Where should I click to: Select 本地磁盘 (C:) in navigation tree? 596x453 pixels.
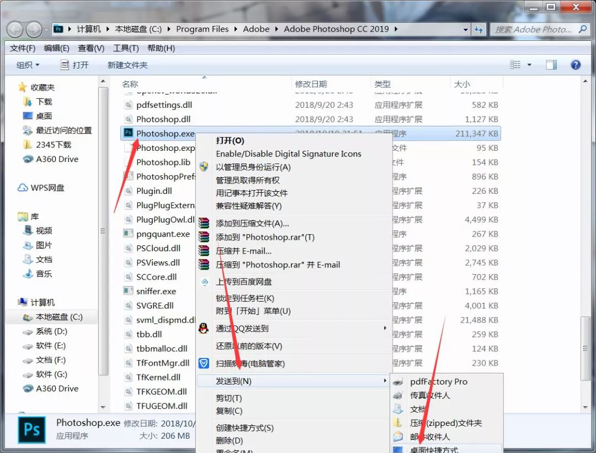coord(52,317)
